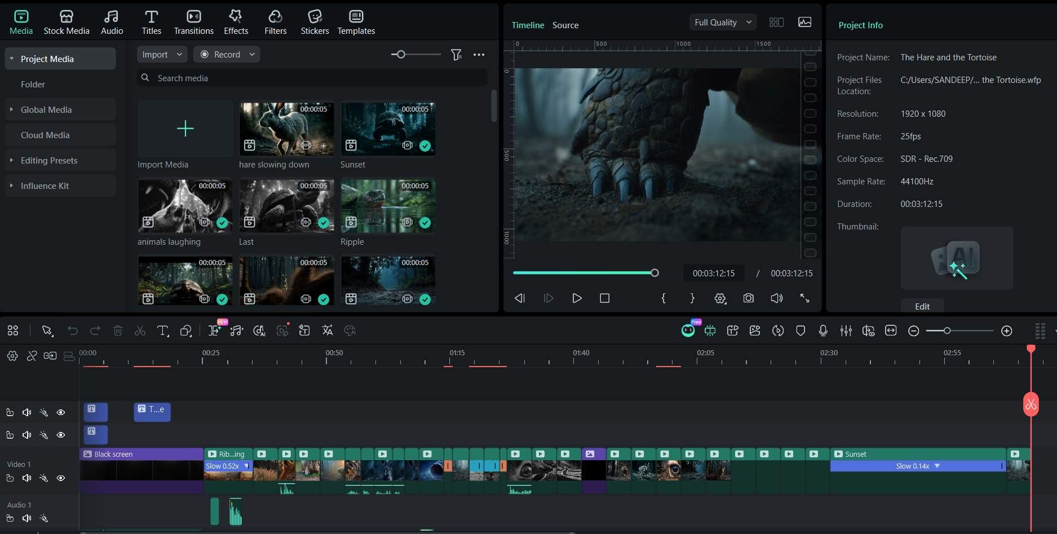Viewport: 1057px width, 534px height.
Task: Select the Text tool in timeline toolbar
Action: 163,331
